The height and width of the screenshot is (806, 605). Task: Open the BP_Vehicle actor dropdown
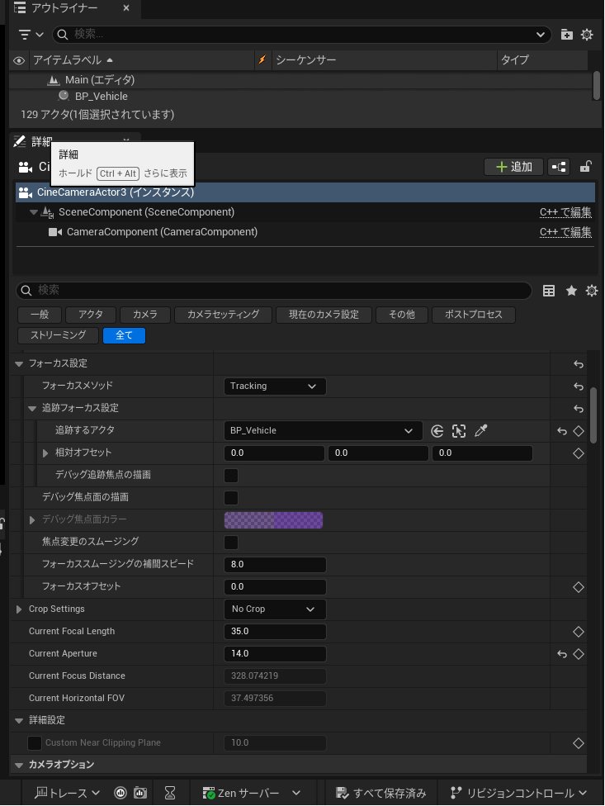pyautogui.click(x=323, y=431)
